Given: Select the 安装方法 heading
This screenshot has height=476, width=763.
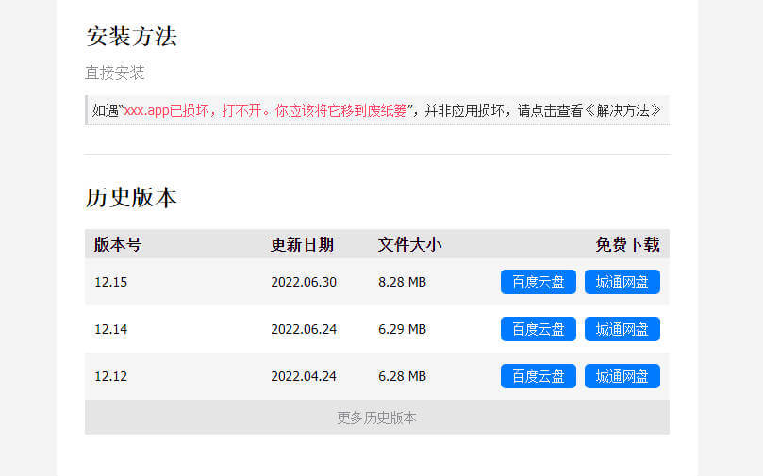Looking at the screenshot, I should point(131,37).
